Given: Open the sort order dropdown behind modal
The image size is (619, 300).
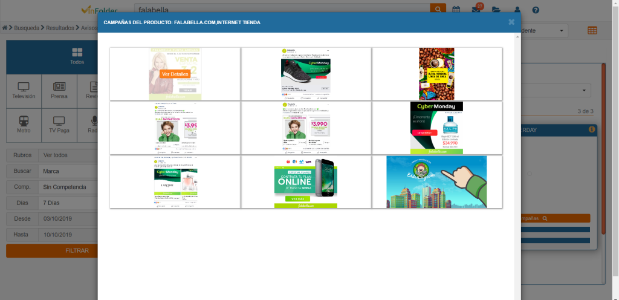Looking at the screenshot, I should click(545, 31).
